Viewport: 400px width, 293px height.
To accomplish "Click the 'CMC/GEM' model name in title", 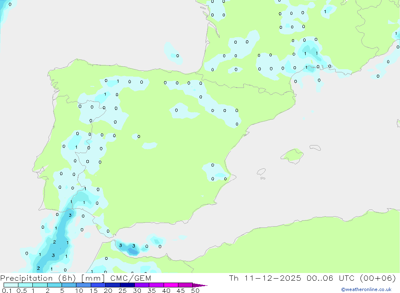I will point(131,278).
